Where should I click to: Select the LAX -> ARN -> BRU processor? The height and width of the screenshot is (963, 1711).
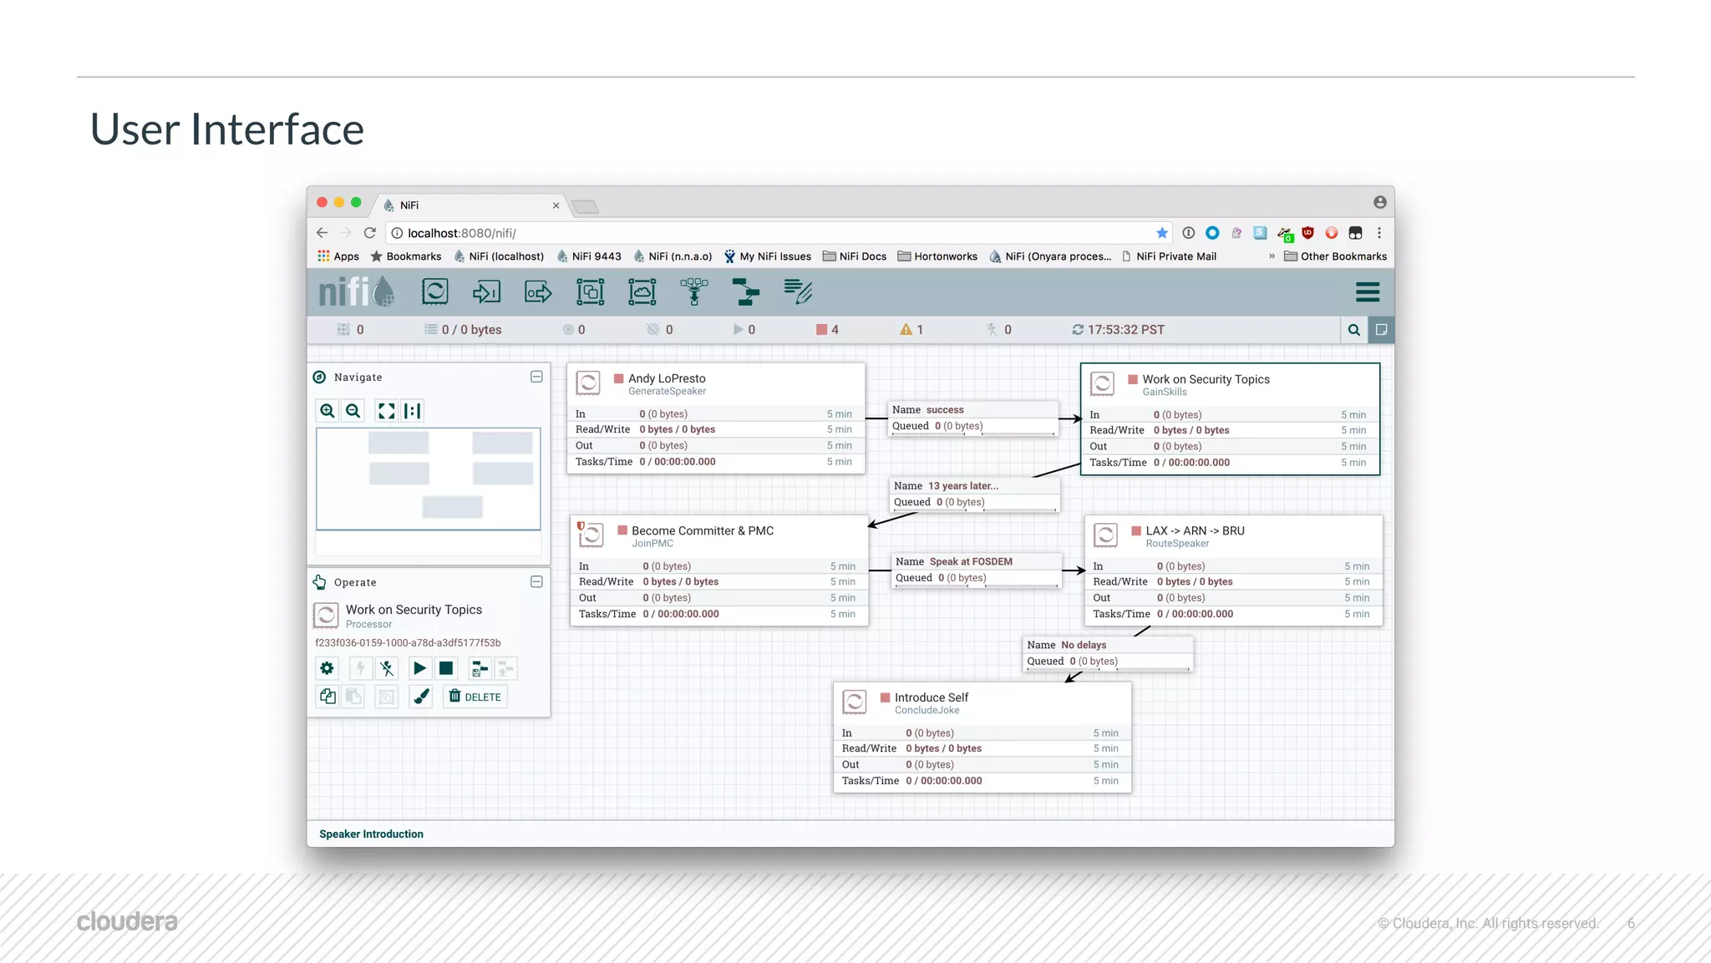[1233, 570]
